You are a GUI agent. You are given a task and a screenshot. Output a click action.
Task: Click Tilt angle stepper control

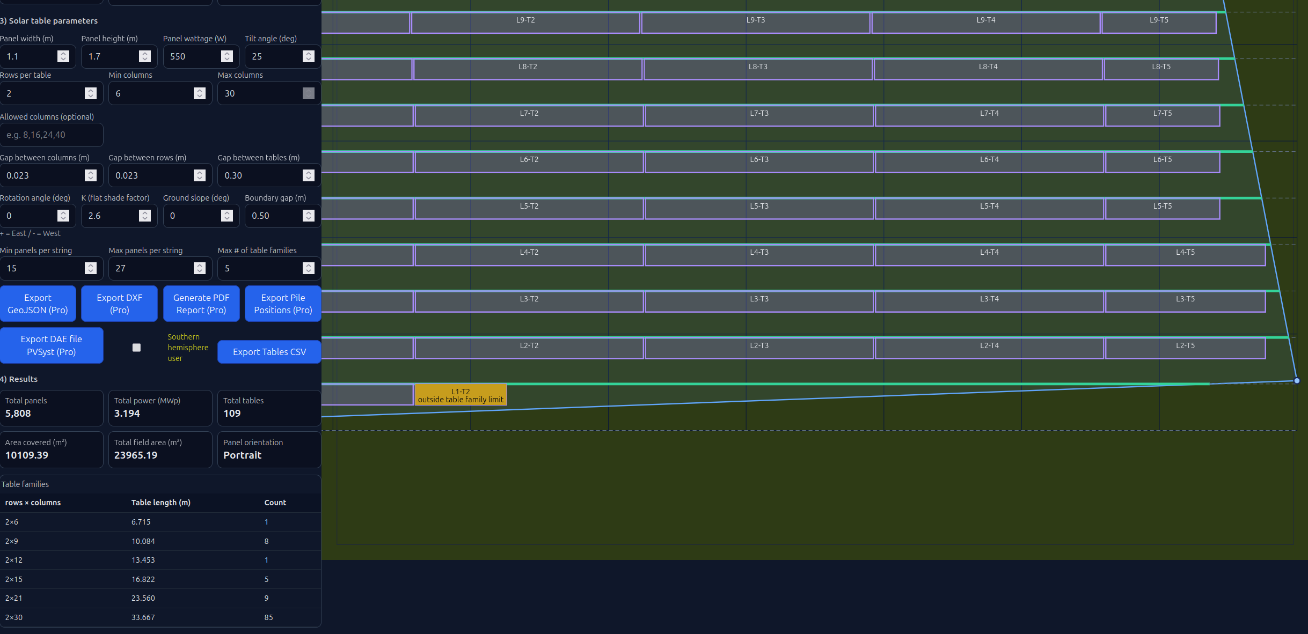pyautogui.click(x=308, y=56)
